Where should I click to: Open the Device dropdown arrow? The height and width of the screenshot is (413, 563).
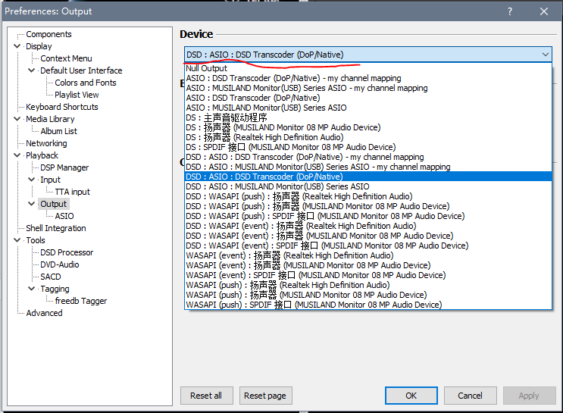[x=546, y=55]
